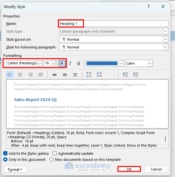This screenshot has width=175, height=177.
Task: Open the Help question mark
Action: coord(149,6)
